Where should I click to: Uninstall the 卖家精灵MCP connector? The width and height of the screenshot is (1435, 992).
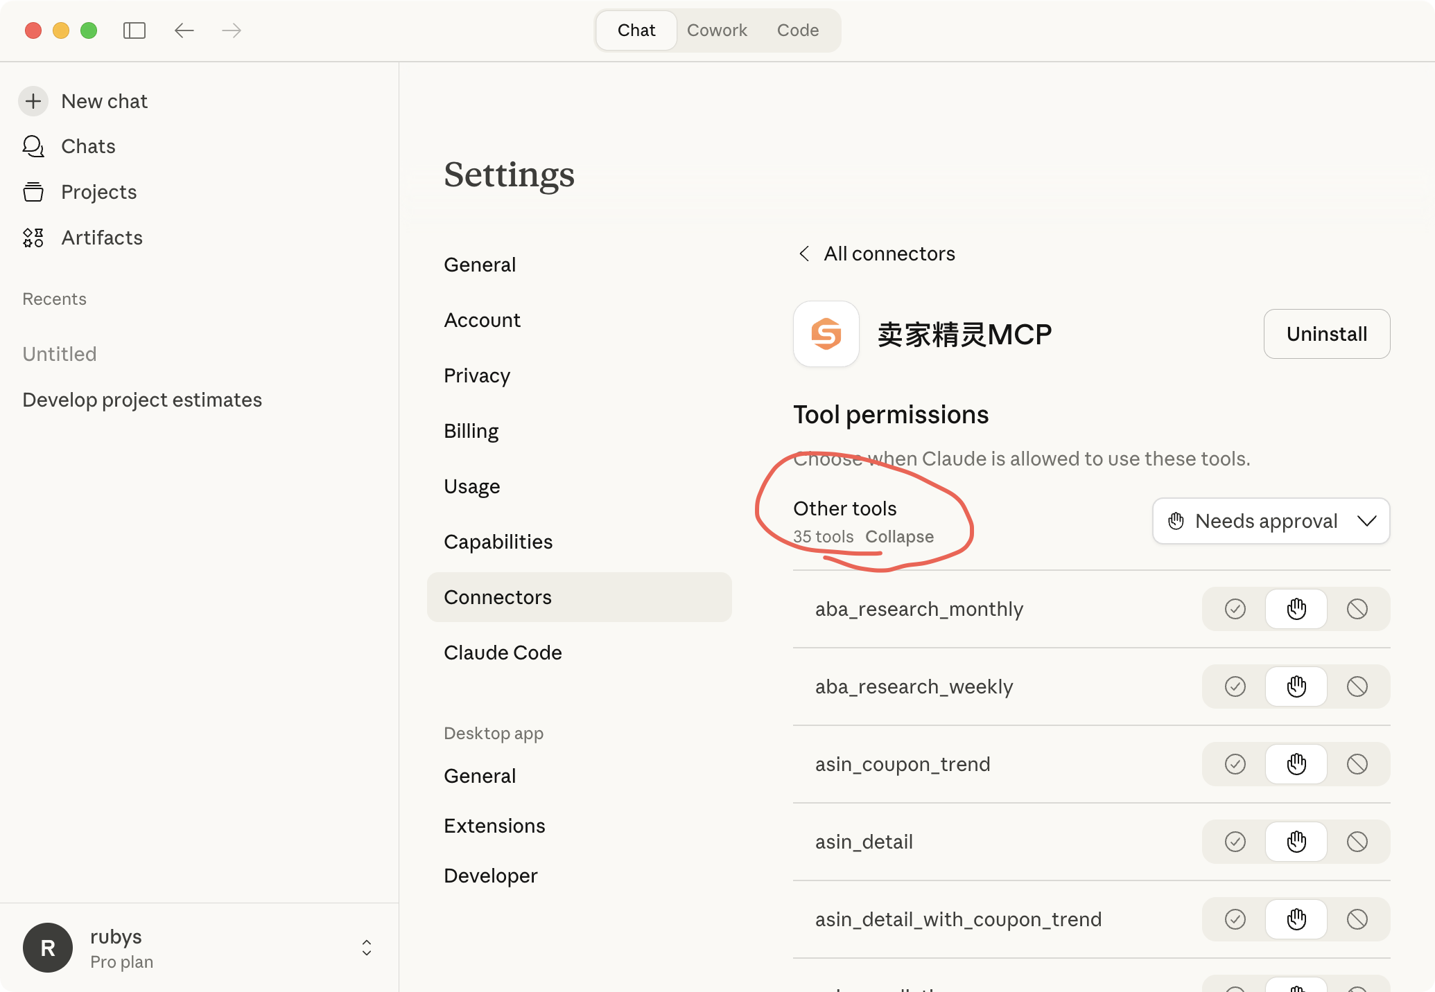[x=1326, y=334]
